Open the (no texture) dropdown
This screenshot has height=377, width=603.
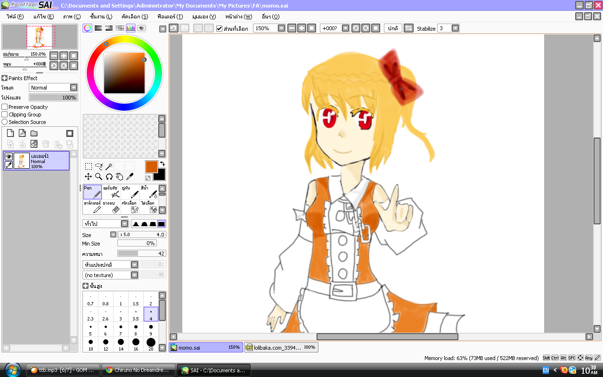(x=110, y=275)
